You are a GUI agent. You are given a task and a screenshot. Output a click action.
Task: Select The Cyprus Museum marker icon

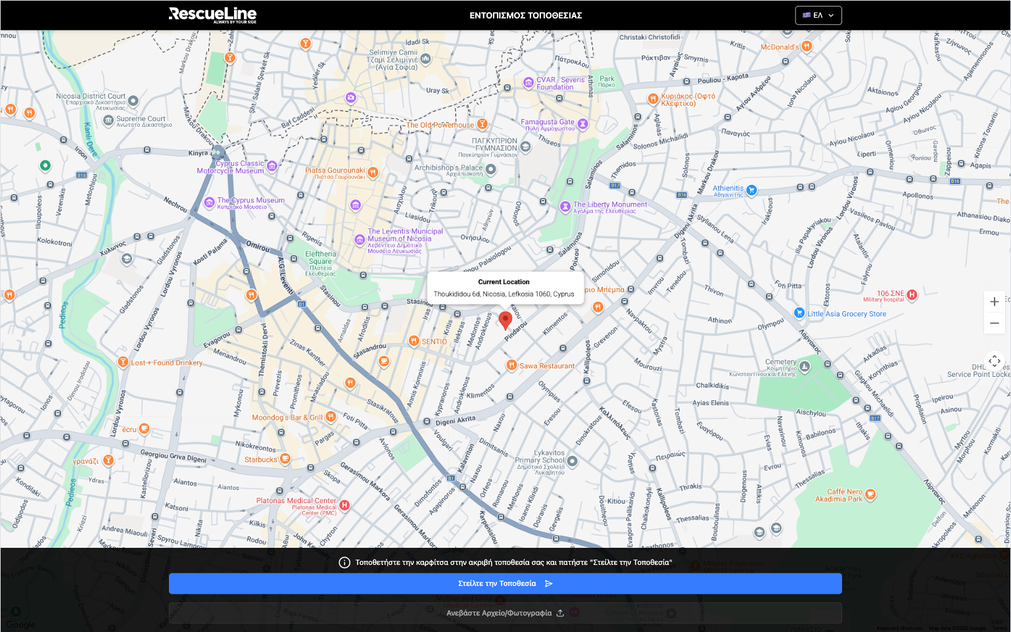pos(209,202)
